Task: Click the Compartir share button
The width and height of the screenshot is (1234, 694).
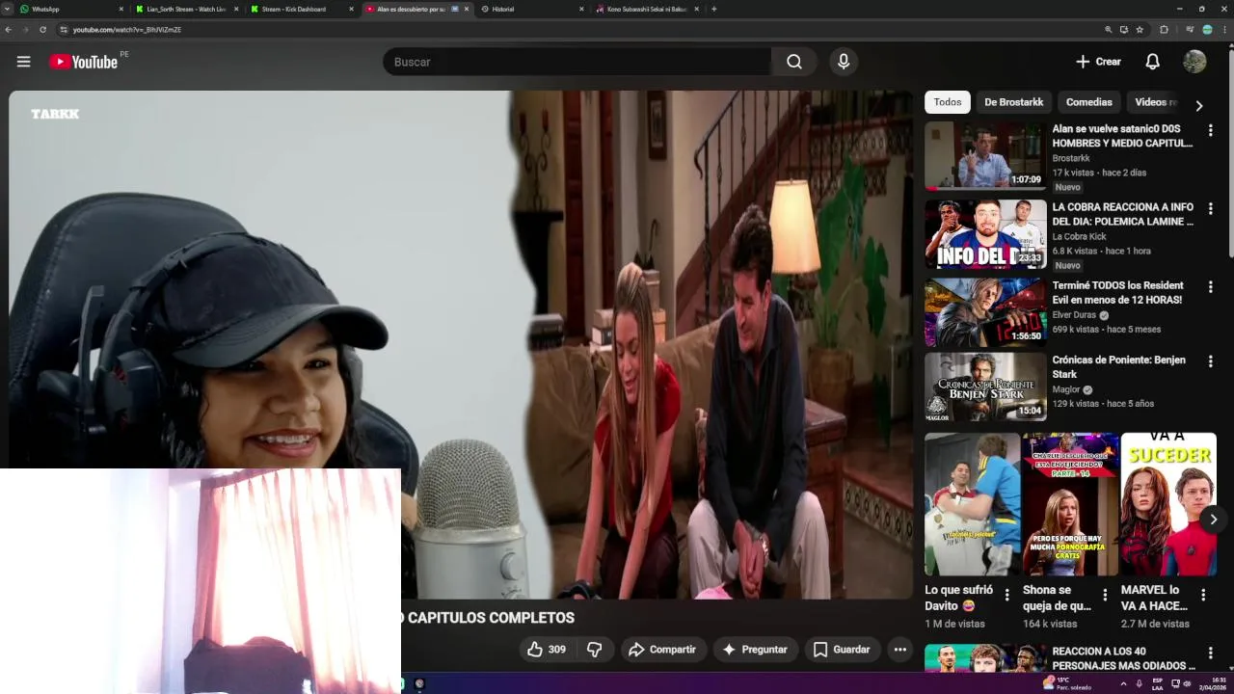Action: (662, 650)
